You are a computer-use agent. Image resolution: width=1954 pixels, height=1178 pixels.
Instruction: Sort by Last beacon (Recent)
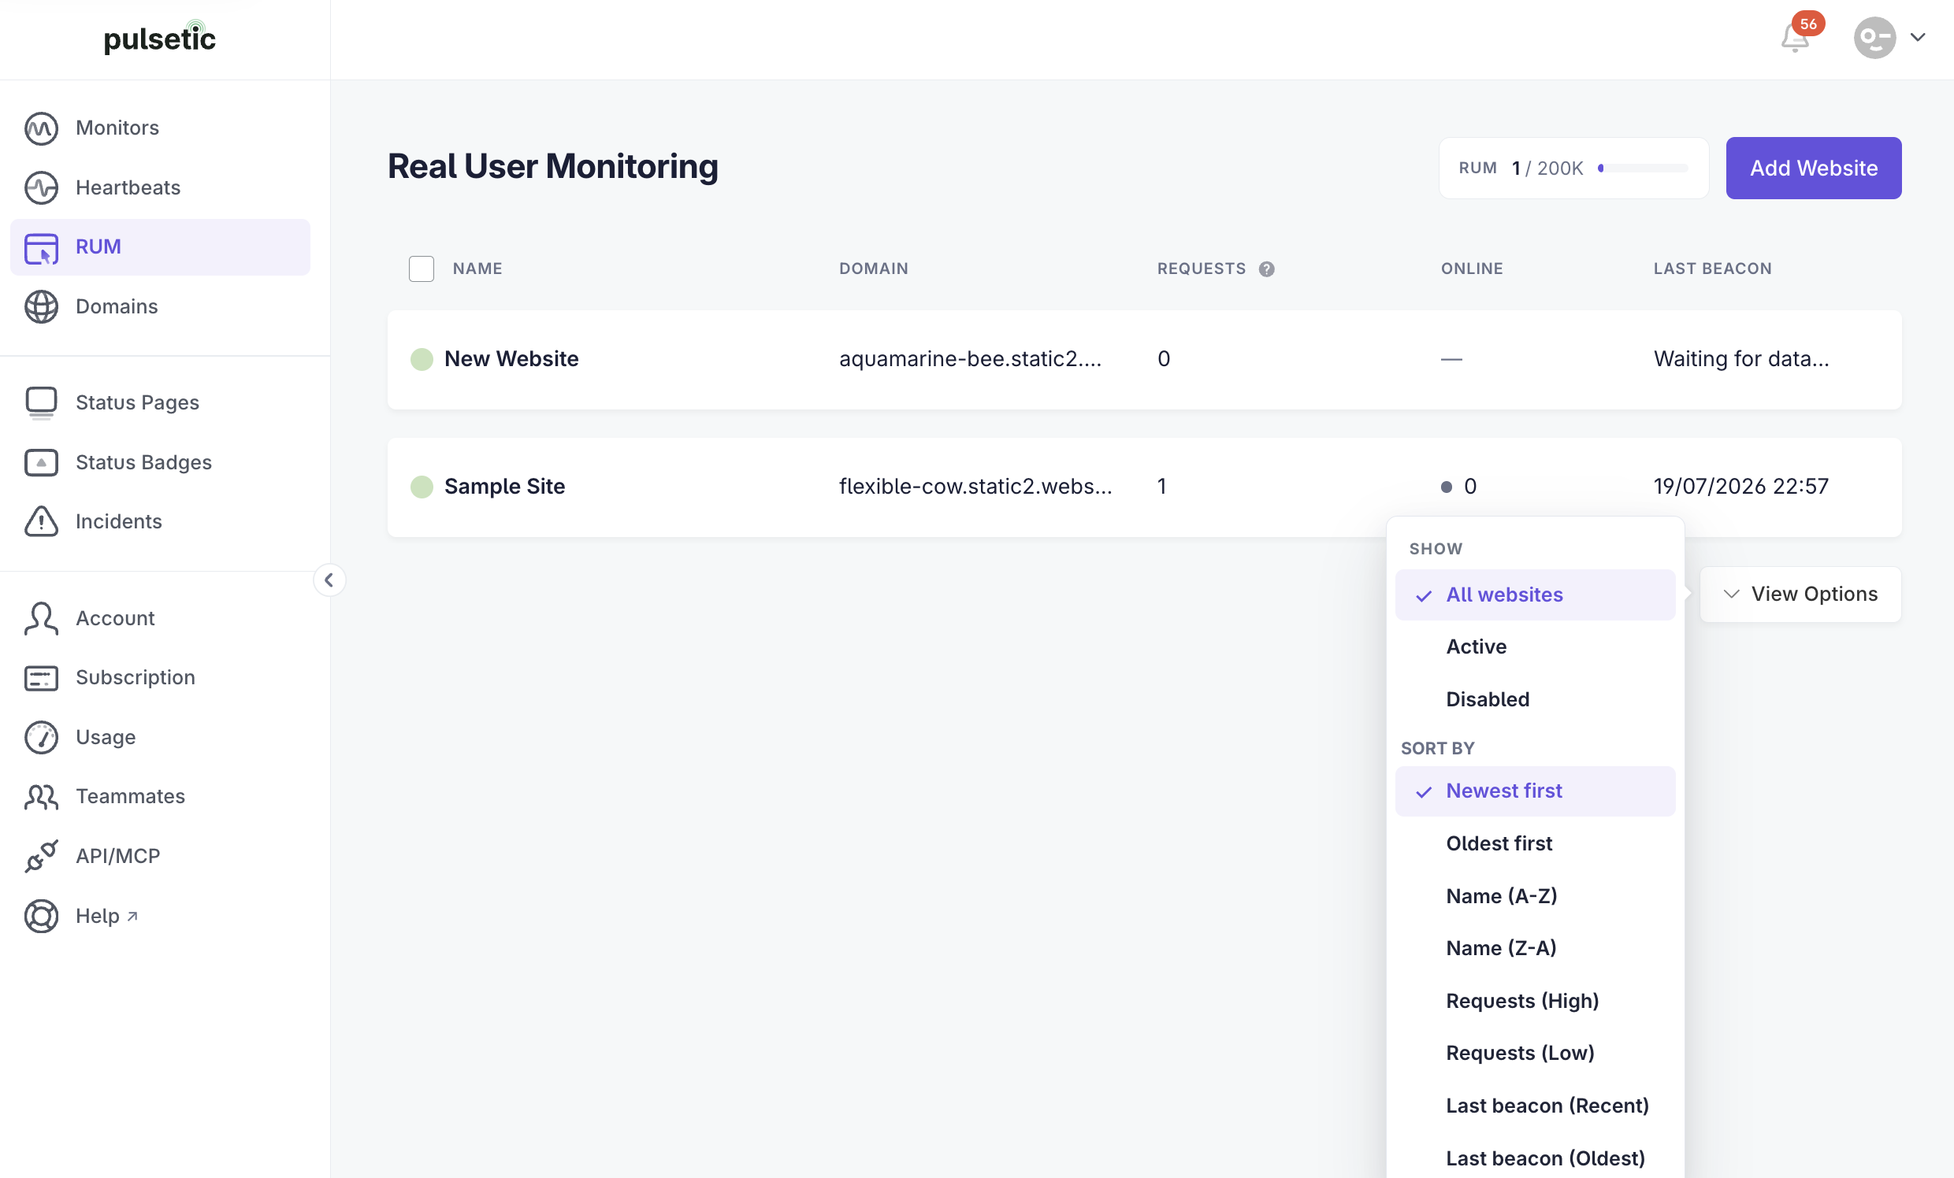[1535, 1106]
